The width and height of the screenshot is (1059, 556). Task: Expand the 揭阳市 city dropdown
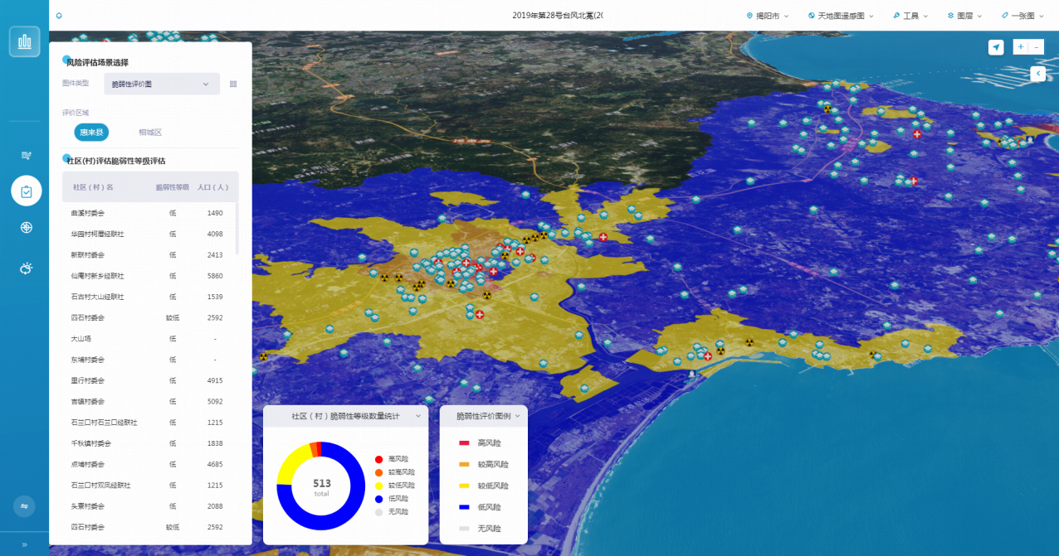(x=768, y=16)
